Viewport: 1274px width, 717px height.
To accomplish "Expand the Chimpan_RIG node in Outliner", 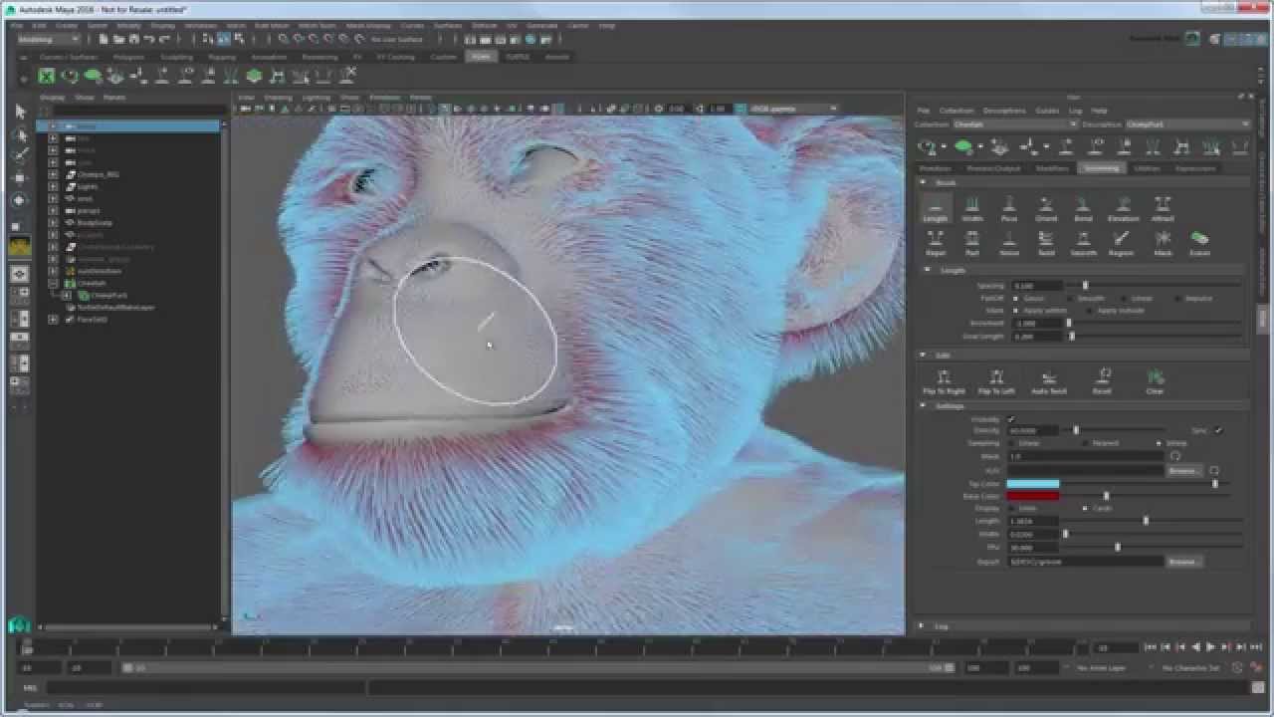I will [53, 174].
